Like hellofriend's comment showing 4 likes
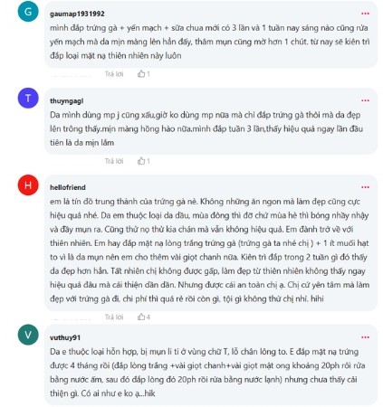383x407 pixels. pos(141,317)
